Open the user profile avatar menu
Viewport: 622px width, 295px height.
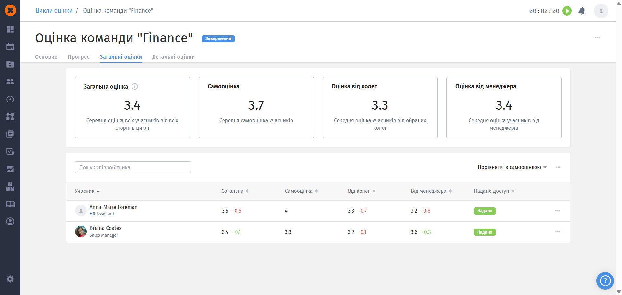[x=601, y=11]
